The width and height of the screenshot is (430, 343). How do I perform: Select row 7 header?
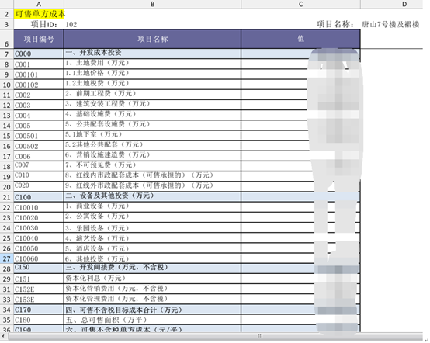click(x=6, y=54)
